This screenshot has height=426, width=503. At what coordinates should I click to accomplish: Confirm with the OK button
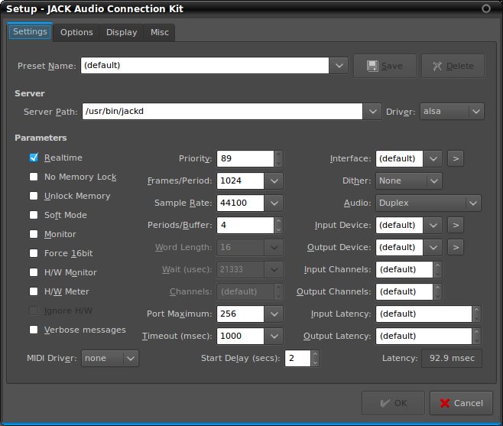[x=393, y=403]
